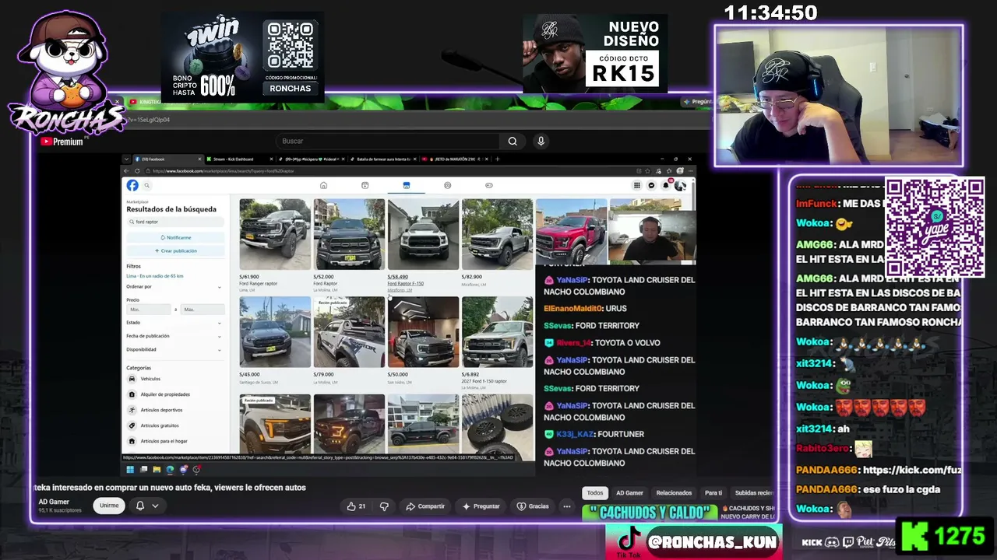Select the Vehículos category

(174, 379)
